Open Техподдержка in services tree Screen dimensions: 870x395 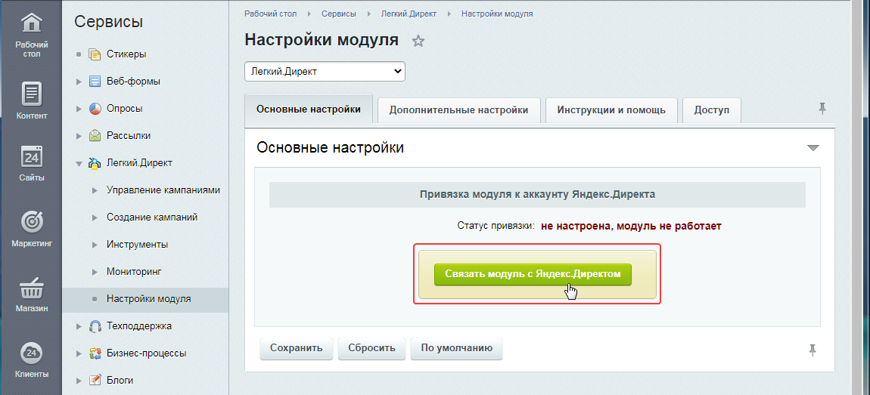click(139, 326)
